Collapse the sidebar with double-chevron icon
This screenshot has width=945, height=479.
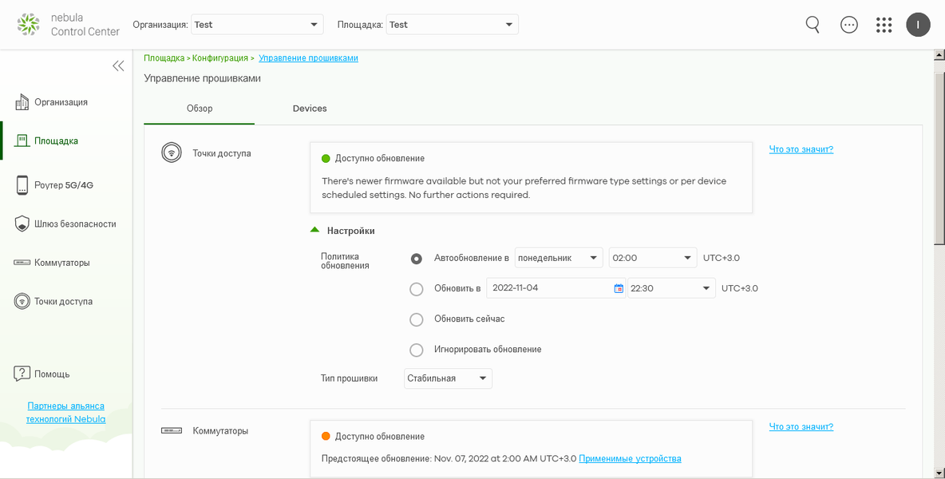pyautogui.click(x=118, y=66)
